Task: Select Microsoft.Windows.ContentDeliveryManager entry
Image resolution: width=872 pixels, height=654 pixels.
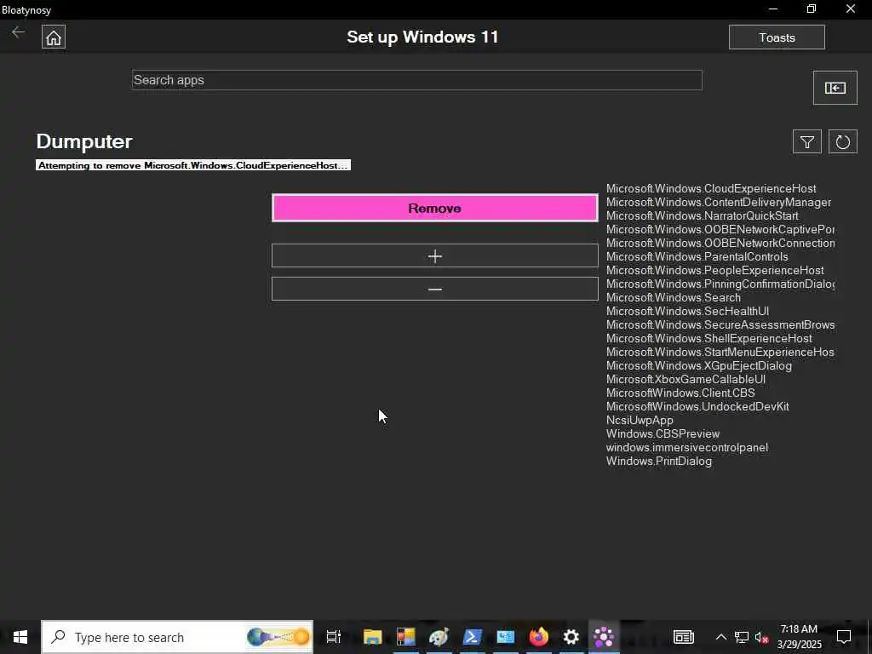Action: click(719, 203)
